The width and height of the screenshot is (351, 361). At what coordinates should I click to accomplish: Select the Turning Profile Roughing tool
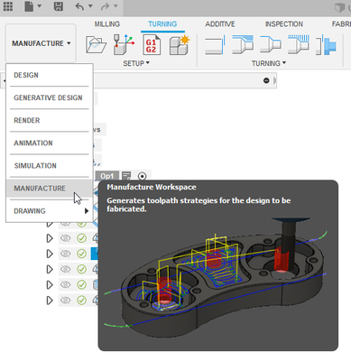[x=243, y=45]
